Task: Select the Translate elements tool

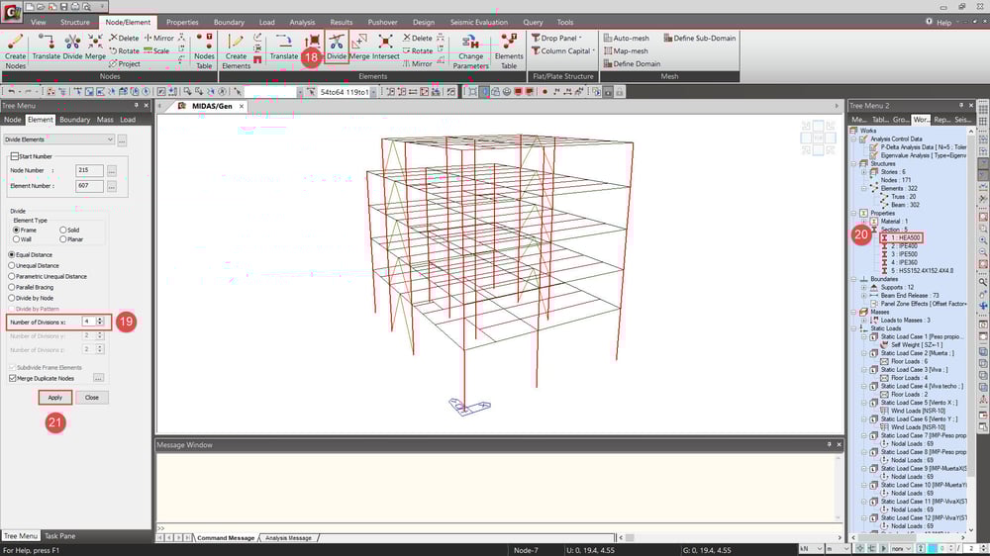Action: 283,46
